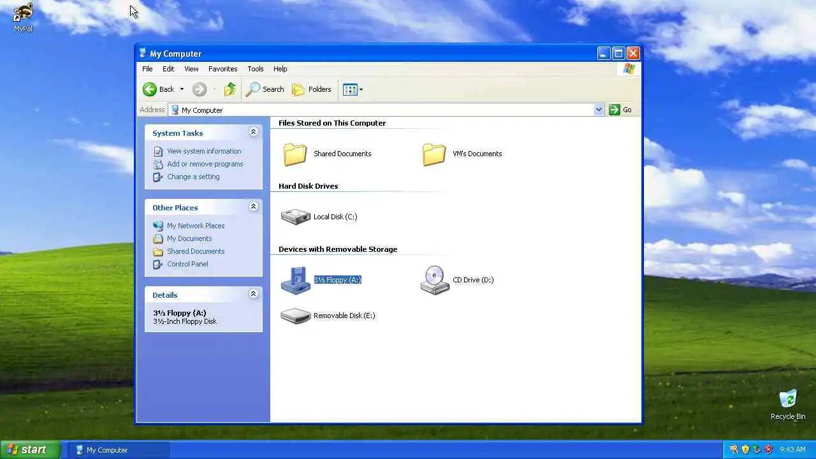Click the Change a setting icon

(158, 177)
